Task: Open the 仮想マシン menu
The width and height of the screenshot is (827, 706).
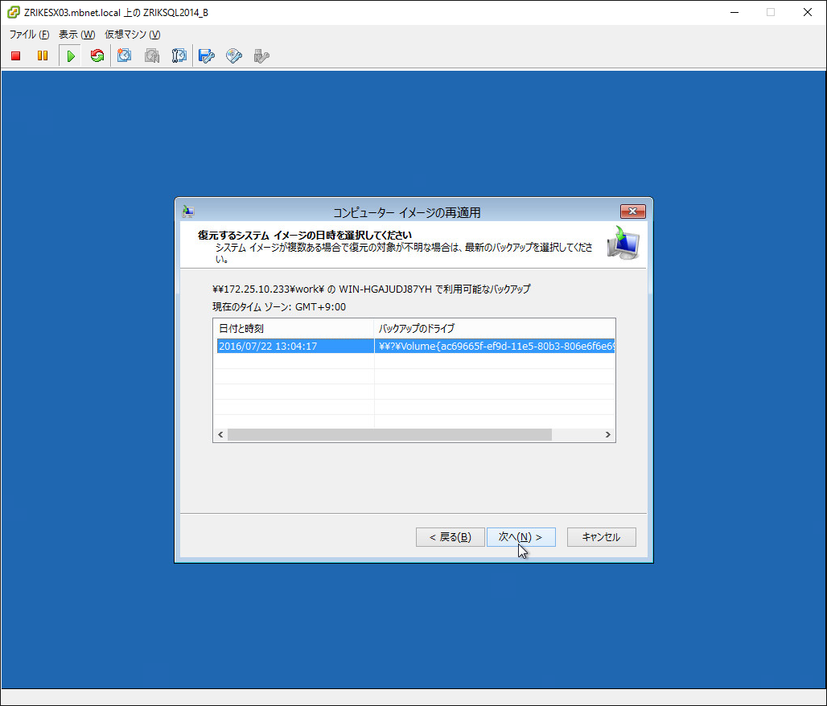Action: coord(133,35)
